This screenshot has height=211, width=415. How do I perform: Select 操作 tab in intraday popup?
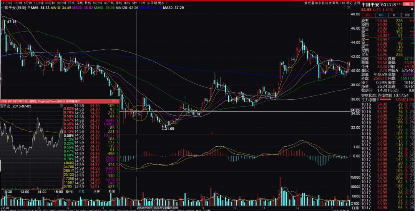point(69,191)
